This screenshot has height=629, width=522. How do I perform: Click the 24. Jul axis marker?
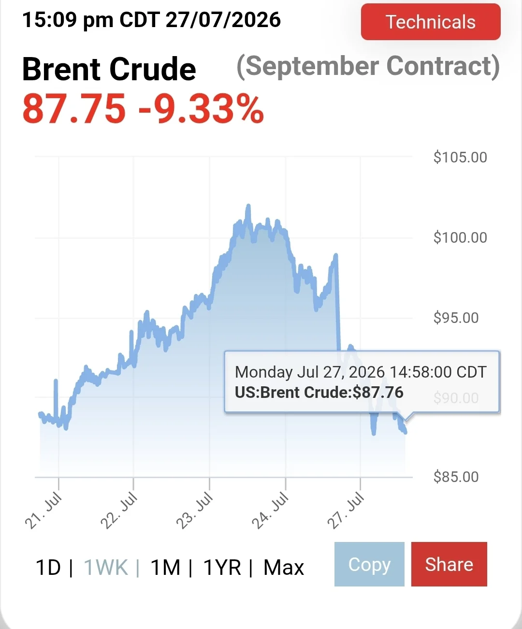click(x=270, y=510)
